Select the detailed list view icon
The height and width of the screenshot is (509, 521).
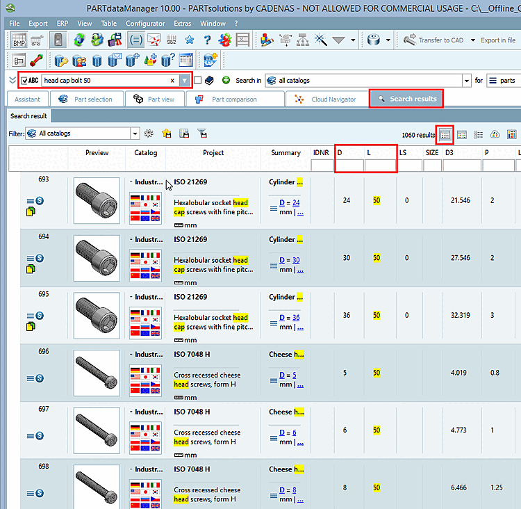coord(445,134)
